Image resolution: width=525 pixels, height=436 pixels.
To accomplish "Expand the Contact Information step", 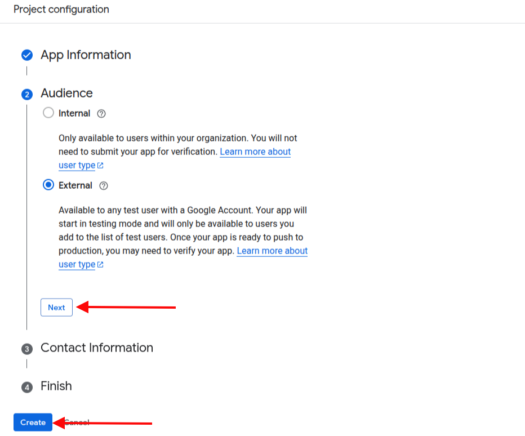I will [x=97, y=348].
